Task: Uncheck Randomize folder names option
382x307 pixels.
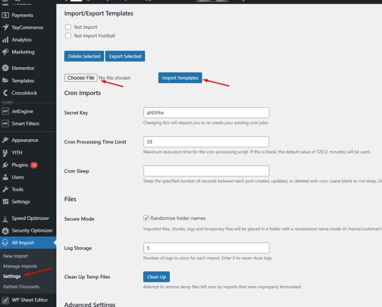Action: coord(146,218)
